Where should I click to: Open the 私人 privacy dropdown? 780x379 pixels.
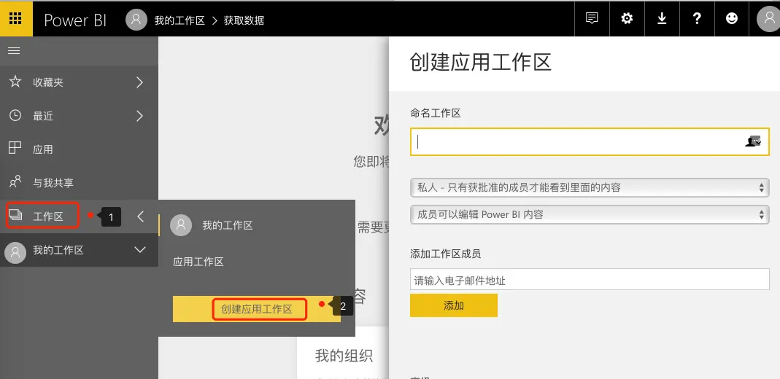click(x=590, y=187)
